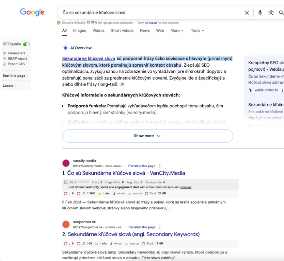Switch to the Short videos tab

pyautogui.click(x=122, y=31)
